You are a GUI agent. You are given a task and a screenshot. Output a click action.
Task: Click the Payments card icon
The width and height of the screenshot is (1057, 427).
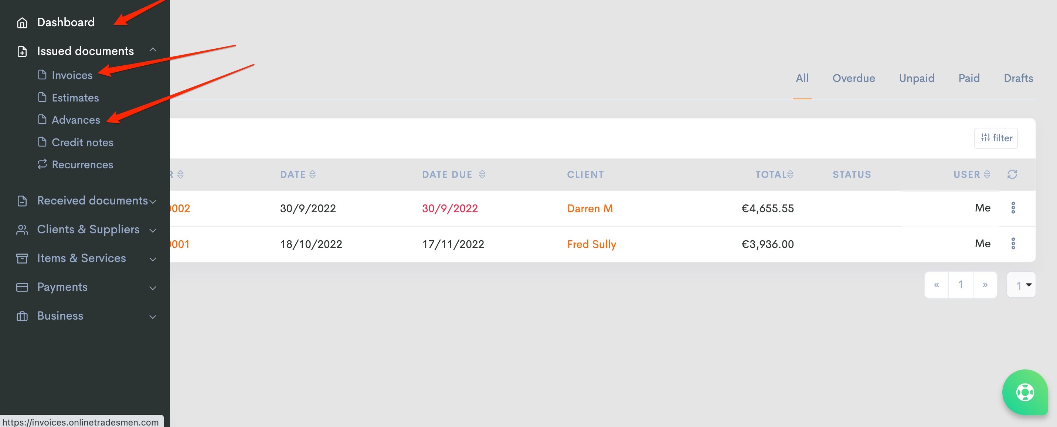click(22, 287)
